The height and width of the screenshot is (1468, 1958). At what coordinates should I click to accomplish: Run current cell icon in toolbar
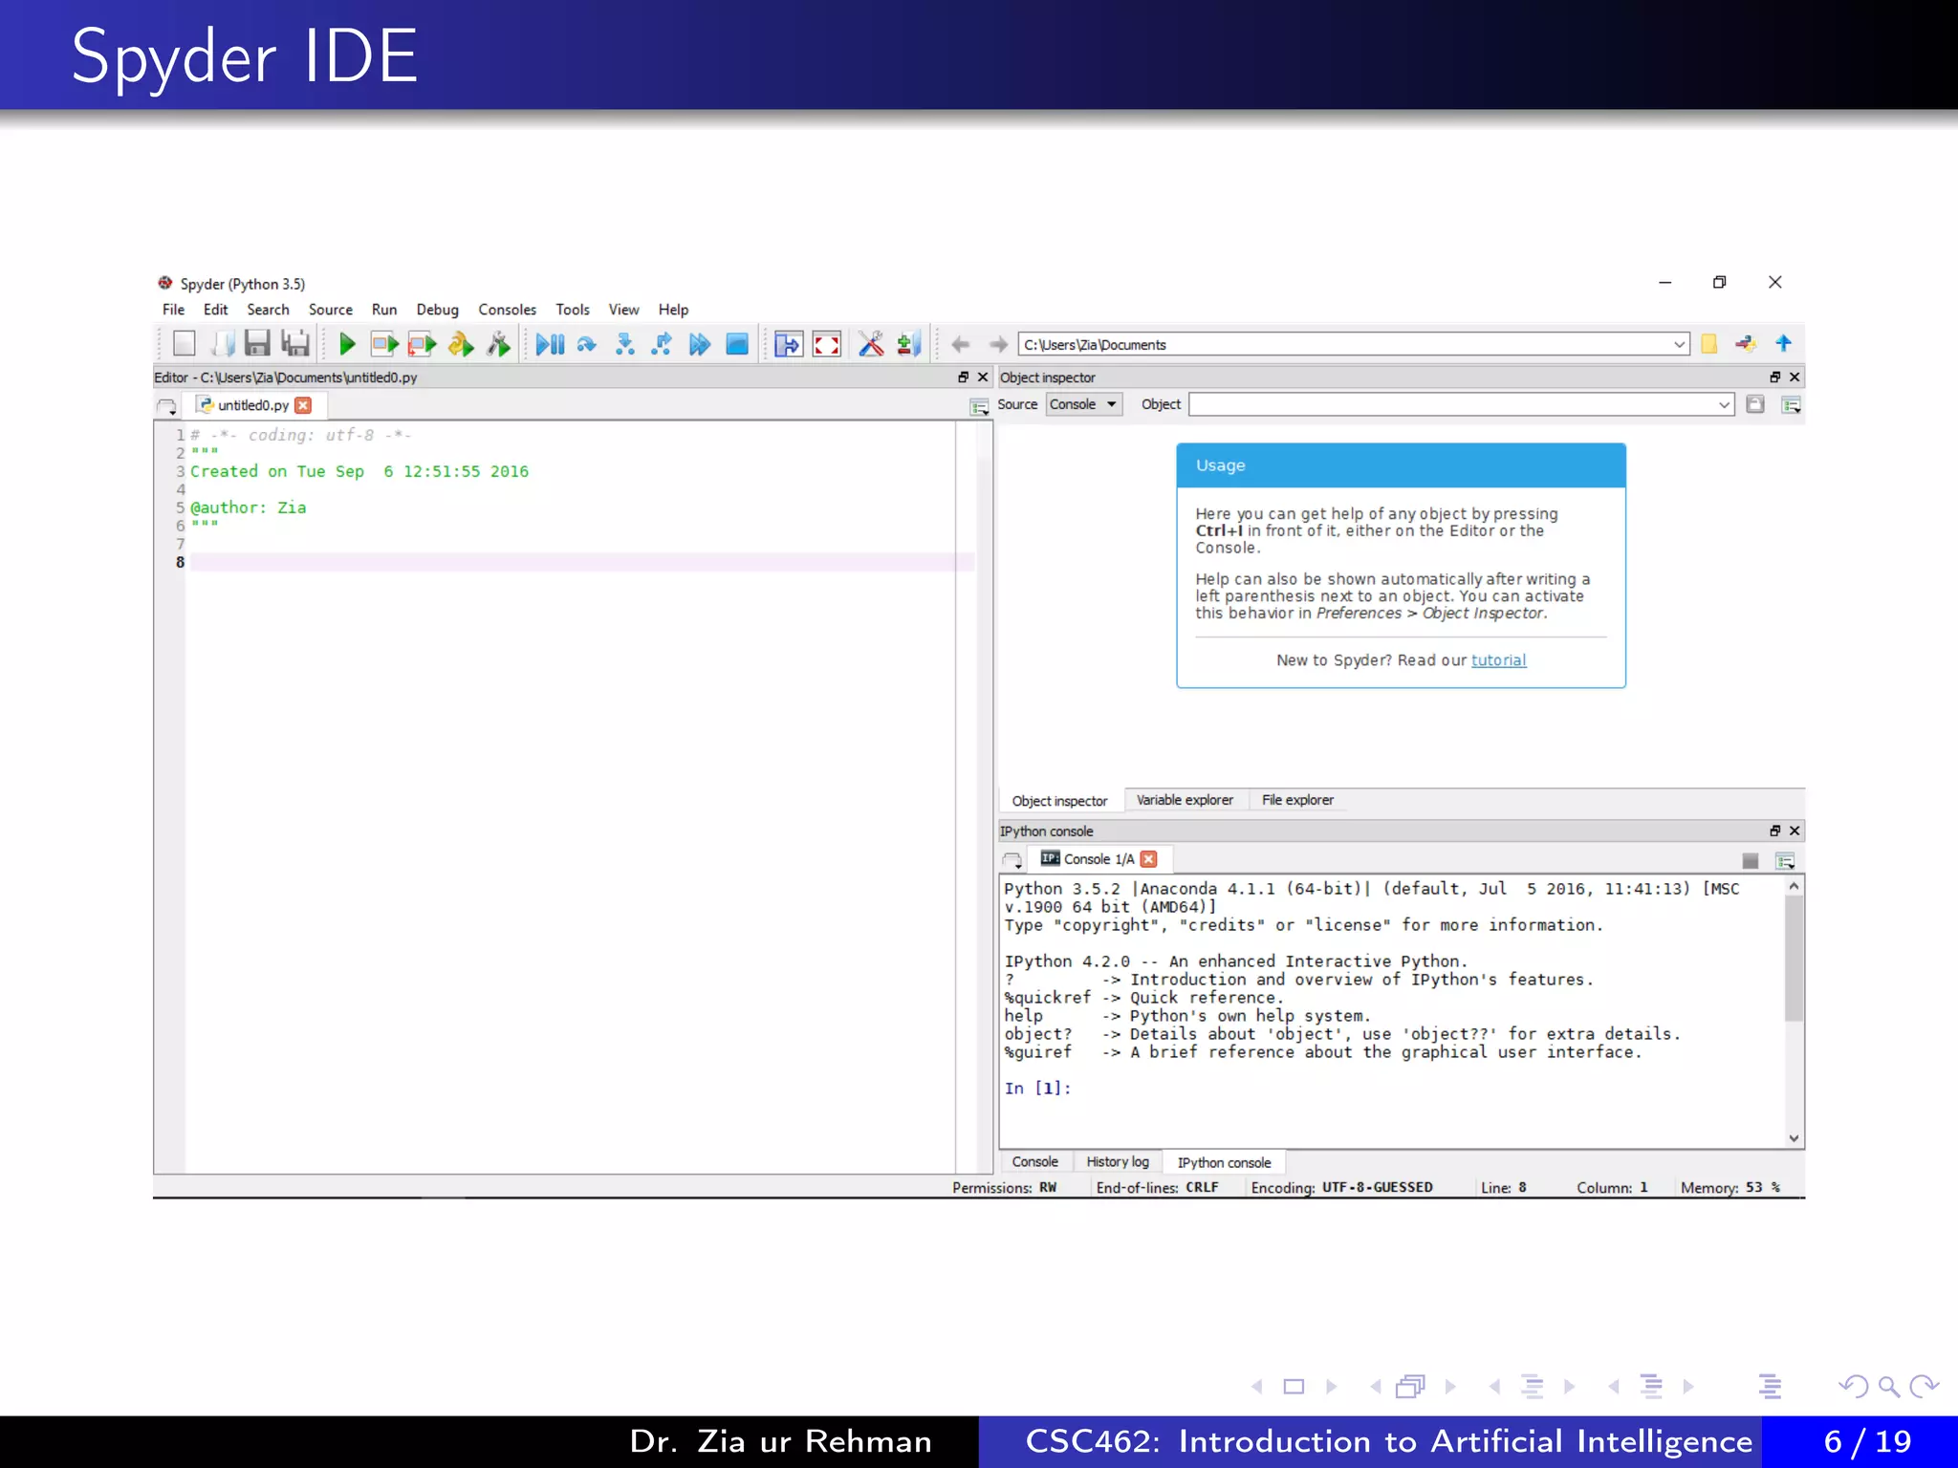pos(384,344)
